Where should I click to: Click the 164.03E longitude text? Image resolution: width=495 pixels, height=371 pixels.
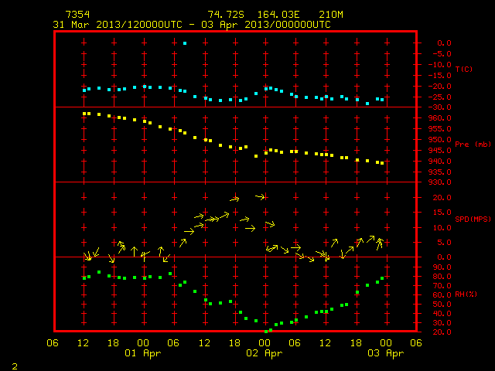(x=278, y=15)
